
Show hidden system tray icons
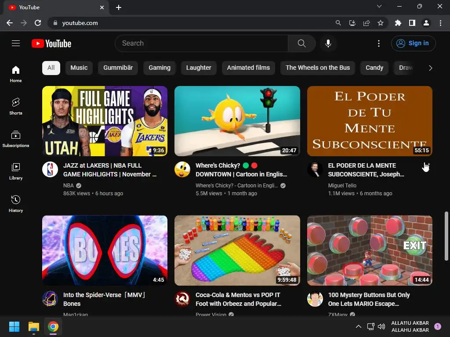[359, 326]
